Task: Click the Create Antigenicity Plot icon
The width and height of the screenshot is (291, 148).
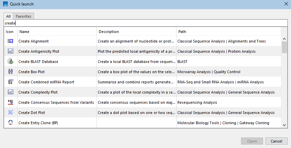Action: [x=10, y=51]
